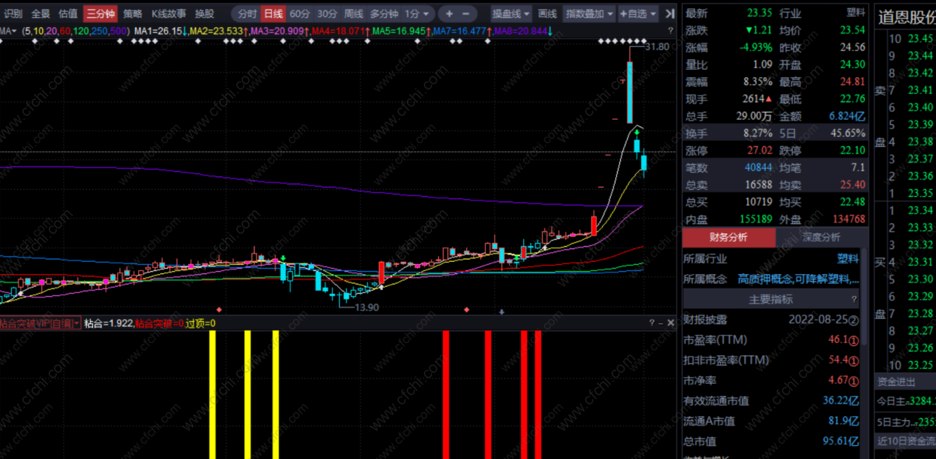The height and width of the screenshot is (459, 936).
Task: Open the 塑料 industry link
Action: pos(848,259)
